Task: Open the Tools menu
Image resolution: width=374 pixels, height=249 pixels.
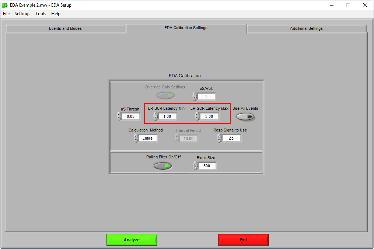Action: coord(41,14)
